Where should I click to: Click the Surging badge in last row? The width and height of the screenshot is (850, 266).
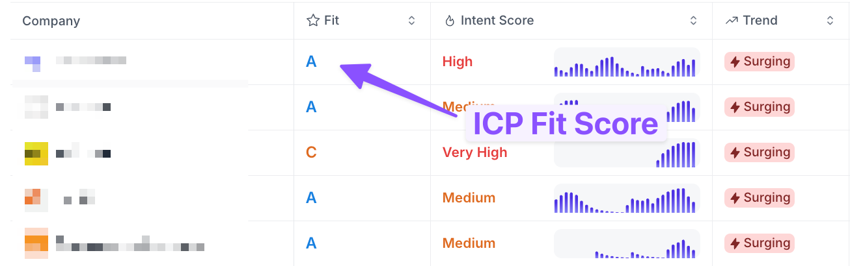tap(760, 243)
